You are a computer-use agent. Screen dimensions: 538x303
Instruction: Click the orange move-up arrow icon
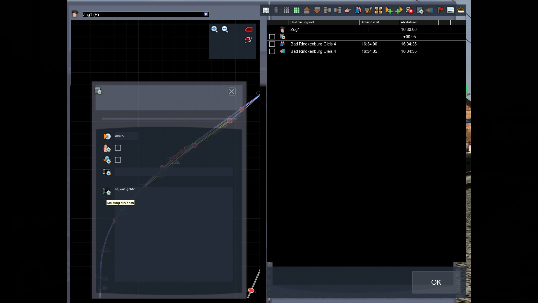[307, 10]
